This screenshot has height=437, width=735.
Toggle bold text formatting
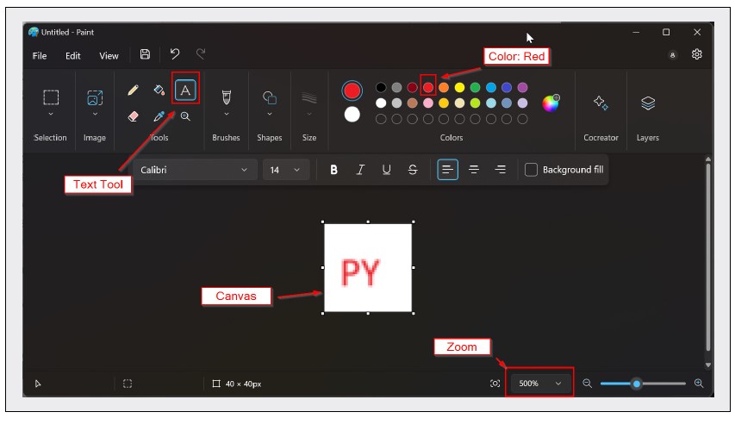point(334,170)
